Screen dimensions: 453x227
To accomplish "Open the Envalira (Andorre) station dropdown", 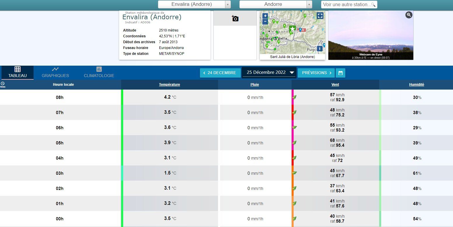I will click(194, 4).
